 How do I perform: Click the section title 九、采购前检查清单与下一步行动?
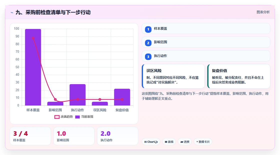[x=53, y=12]
